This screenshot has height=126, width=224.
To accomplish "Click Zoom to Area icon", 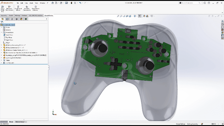I will (x=121, y=16).
